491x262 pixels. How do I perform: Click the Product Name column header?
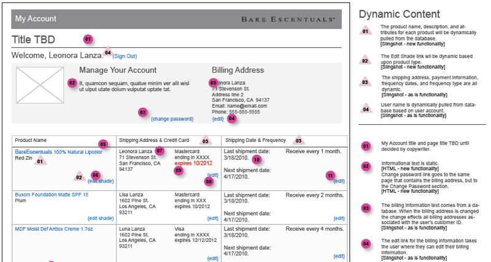click(32, 140)
